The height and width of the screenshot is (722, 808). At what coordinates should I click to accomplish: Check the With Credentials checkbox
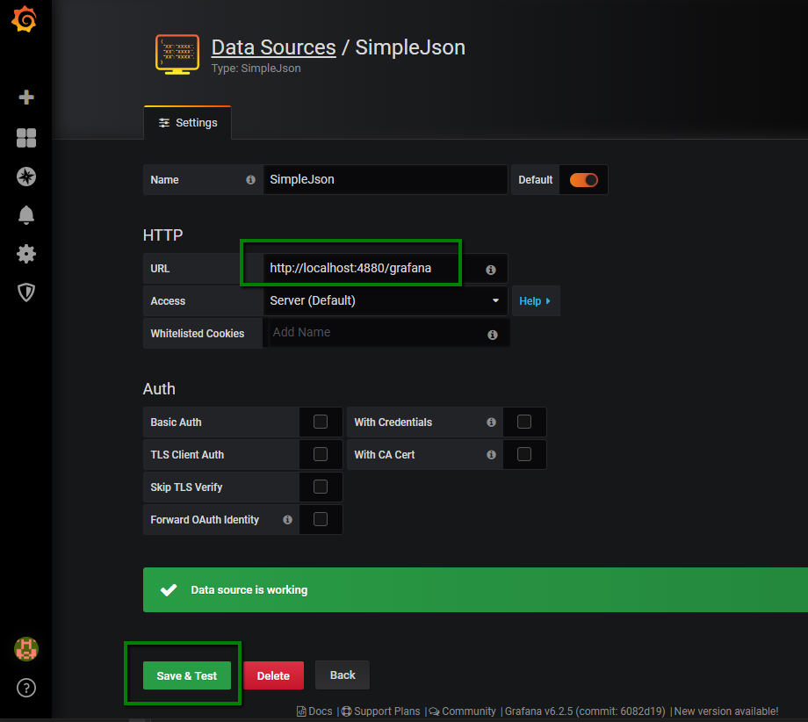click(x=524, y=422)
